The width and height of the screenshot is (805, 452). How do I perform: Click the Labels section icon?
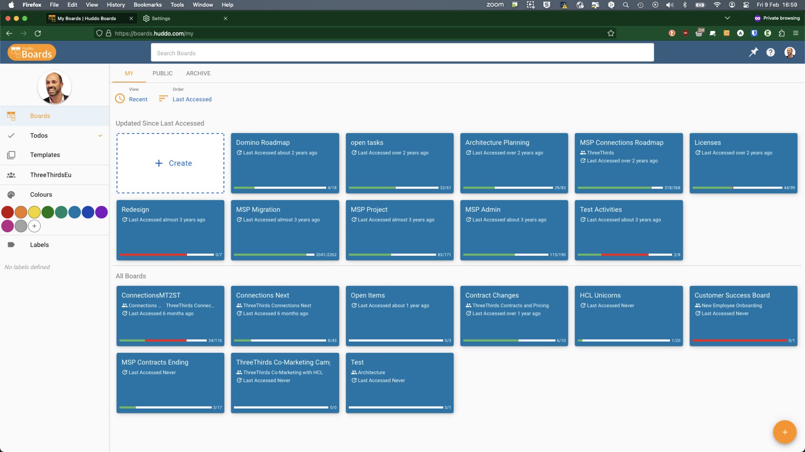(x=12, y=244)
